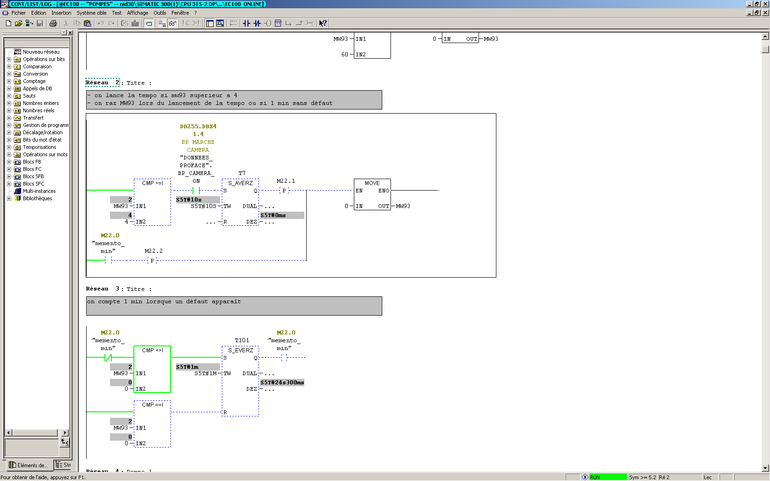This screenshot has height=481, width=770.
Task: Expand the Temporisations tree node
Action: coord(9,147)
